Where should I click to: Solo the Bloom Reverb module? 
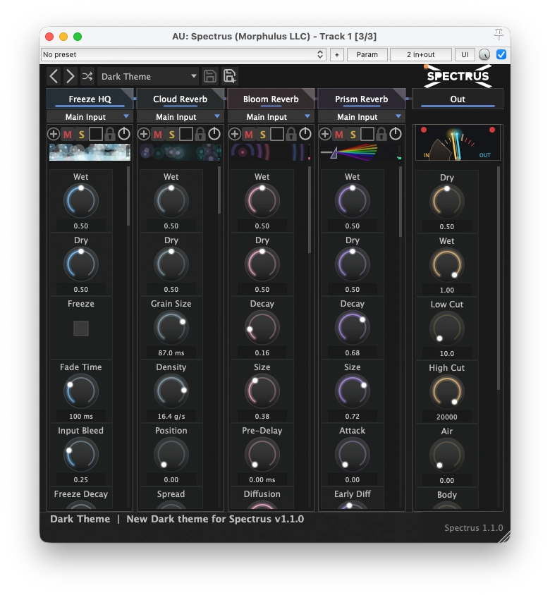pyautogui.click(x=262, y=135)
